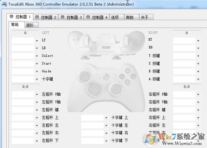This screenshot has height=148, width=207.
Task: Open the 左摇杆 右 dropdown
Action: click(x=25, y=133)
